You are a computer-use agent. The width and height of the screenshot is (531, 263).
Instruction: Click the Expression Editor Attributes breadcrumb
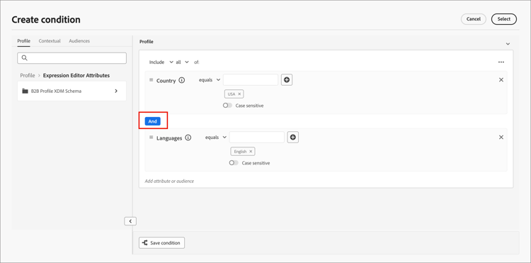click(76, 75)
